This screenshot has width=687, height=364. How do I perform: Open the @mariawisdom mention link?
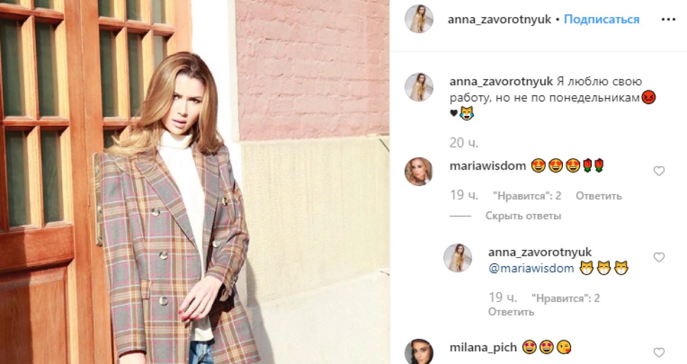(531, 269)
